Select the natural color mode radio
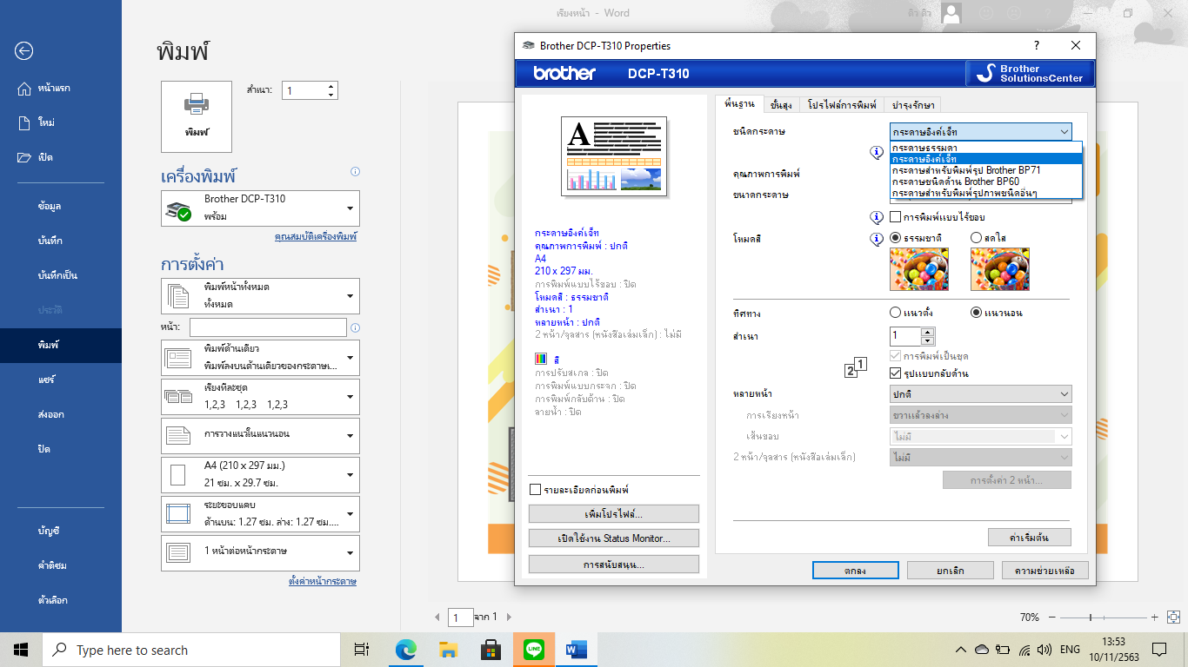Viewport: 1188px width, 667px height. click(896, 238)
